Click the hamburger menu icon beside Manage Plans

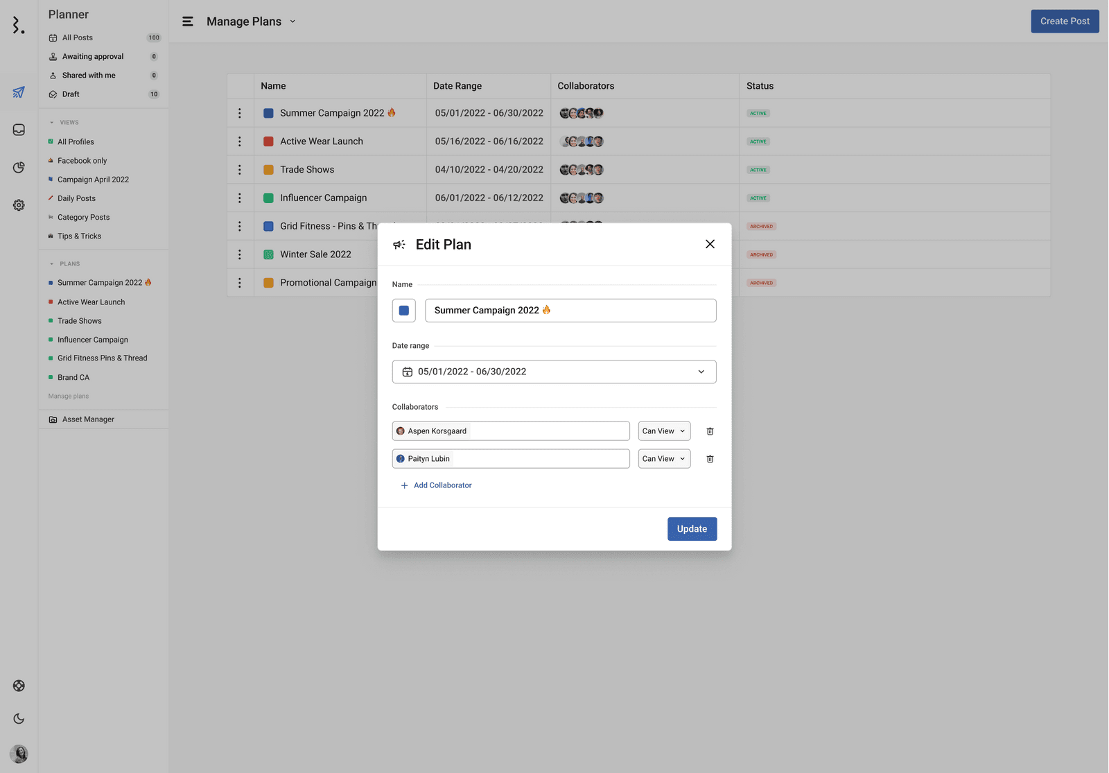click(188, 21)
